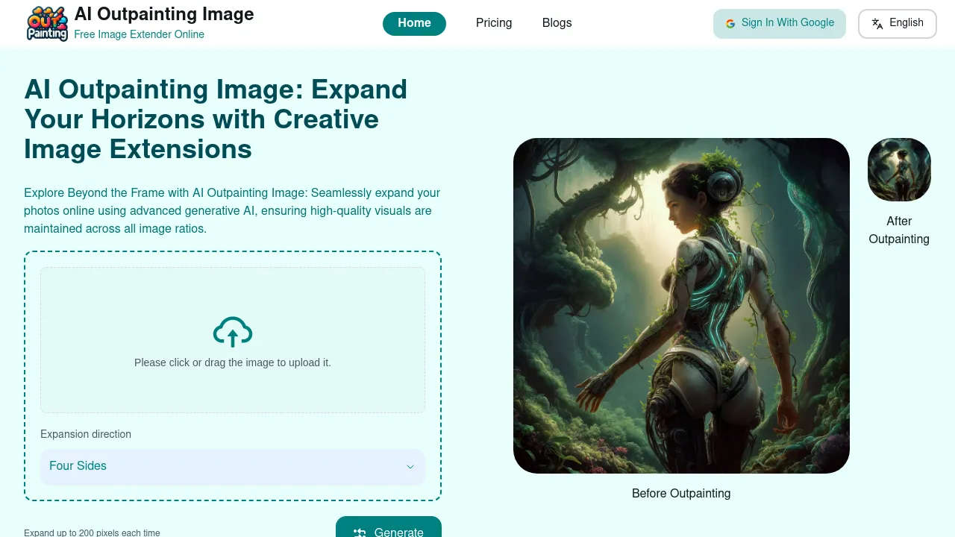Click the Expansion direction label
The height and width of the screenshot is (537, 955).
[86, 434]
